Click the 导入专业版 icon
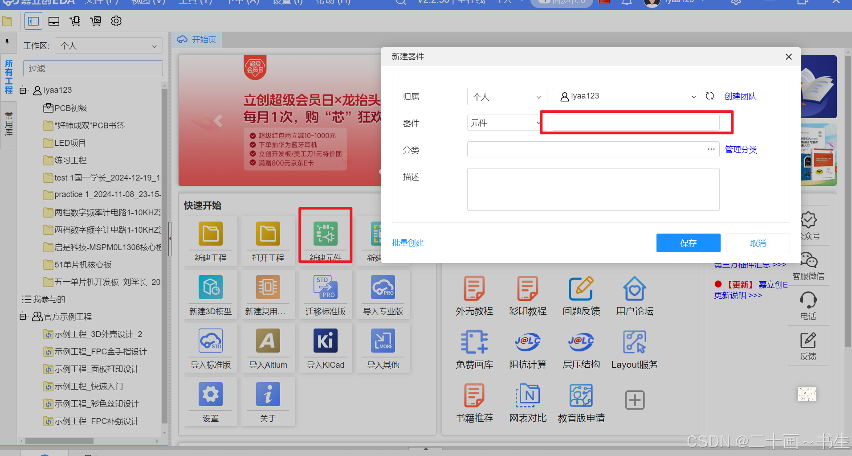852x456 pixels. (383, 287)
